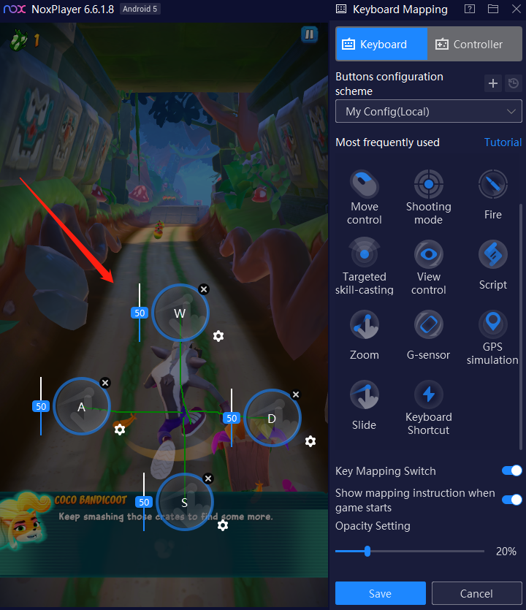Restore configuration with the history icon
The height and width of the screenshot is (610, 526).
(513, 83)
